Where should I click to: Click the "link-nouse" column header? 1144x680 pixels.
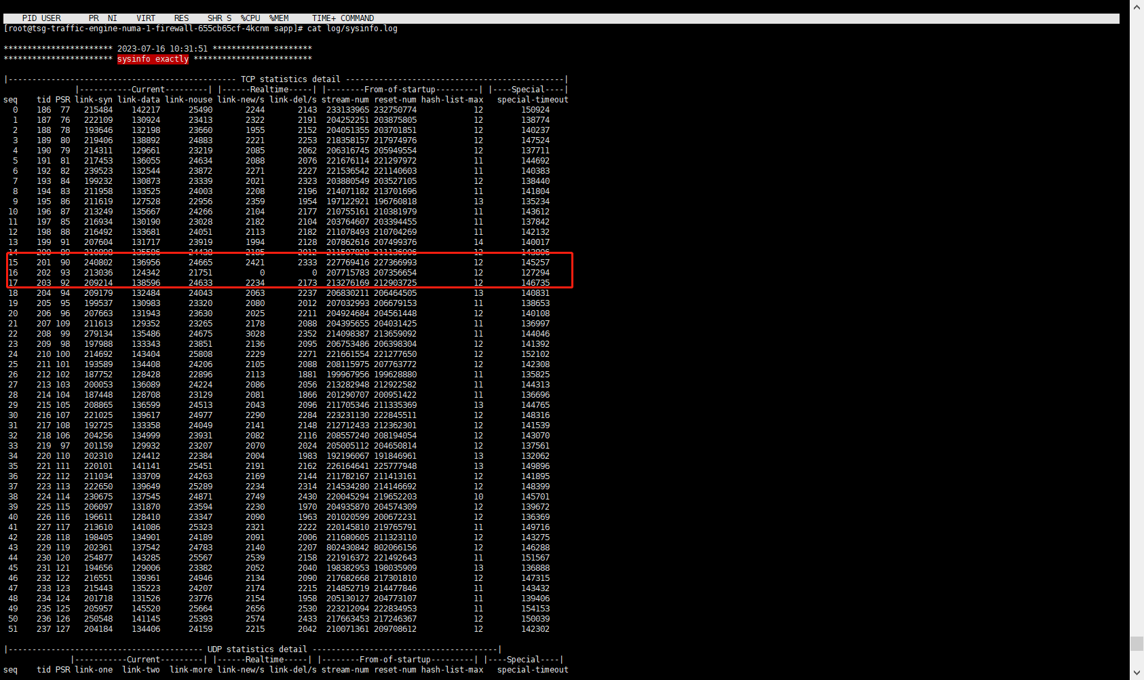(x=189, y=100)
